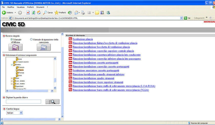This screenshot has height=125, width=215.
Task: Click the page icon in address bar
Action: [x=11, y=18]
